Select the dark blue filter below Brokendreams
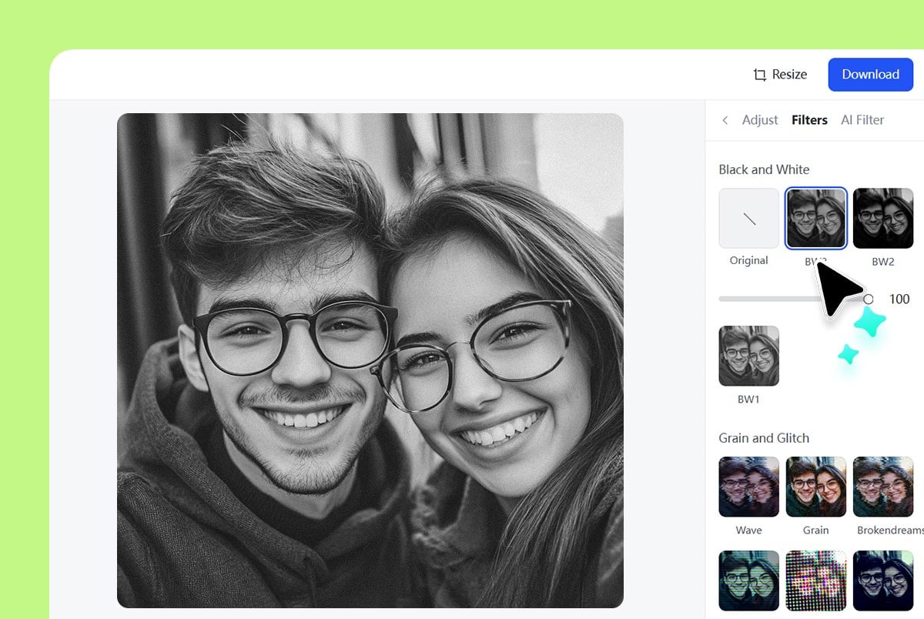 [883, 581]
